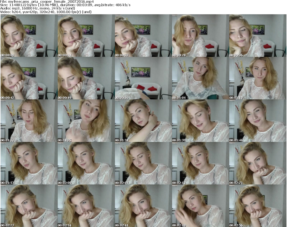Select the thumbnail timestamped 00:00:14
This screenshot has height=227, width=287.
pyautogui.click(x=86, y=36)
